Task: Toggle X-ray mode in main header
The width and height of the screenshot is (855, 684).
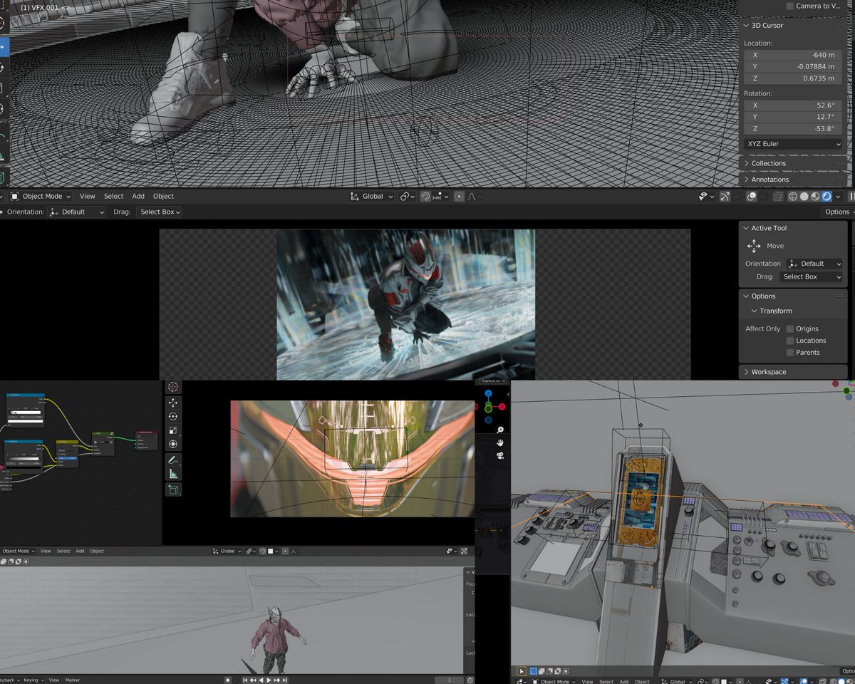Action: coord(778,196)
